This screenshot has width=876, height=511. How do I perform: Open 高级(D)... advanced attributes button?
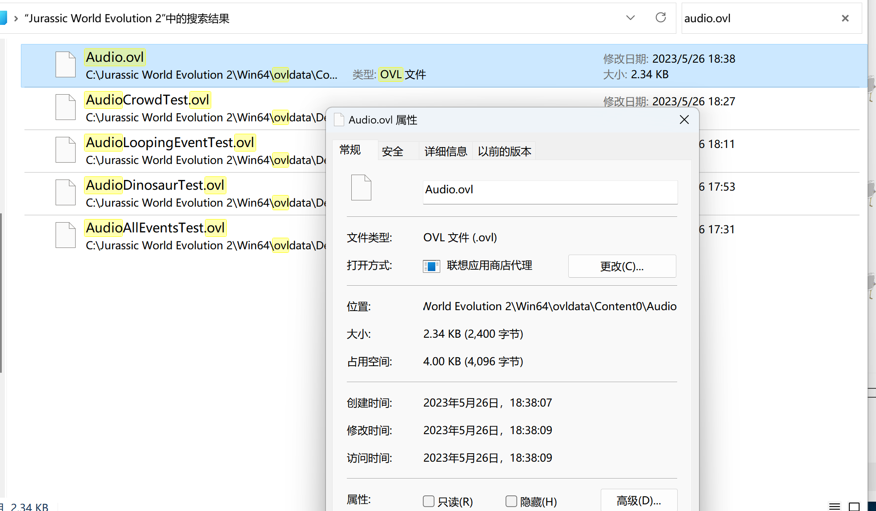click(x=639, y=501)
